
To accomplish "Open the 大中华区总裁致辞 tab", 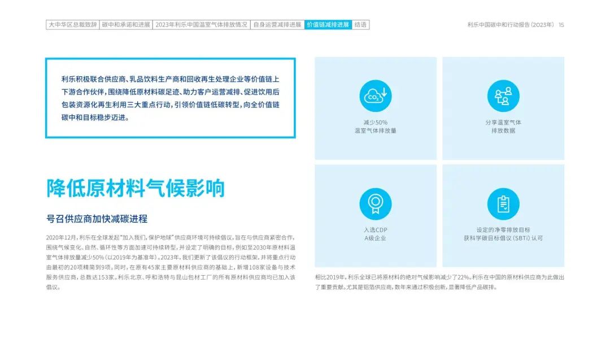I will (x=73, y=25).
